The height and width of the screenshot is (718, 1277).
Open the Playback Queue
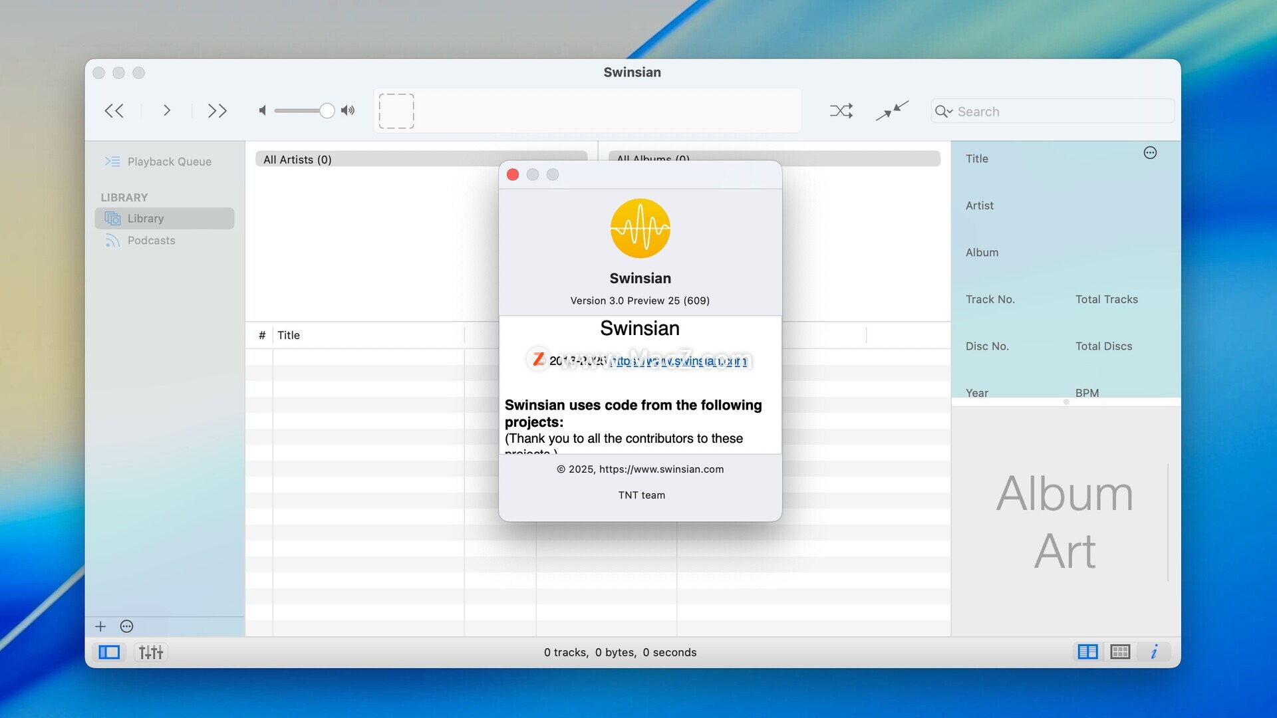coord(158,162)
